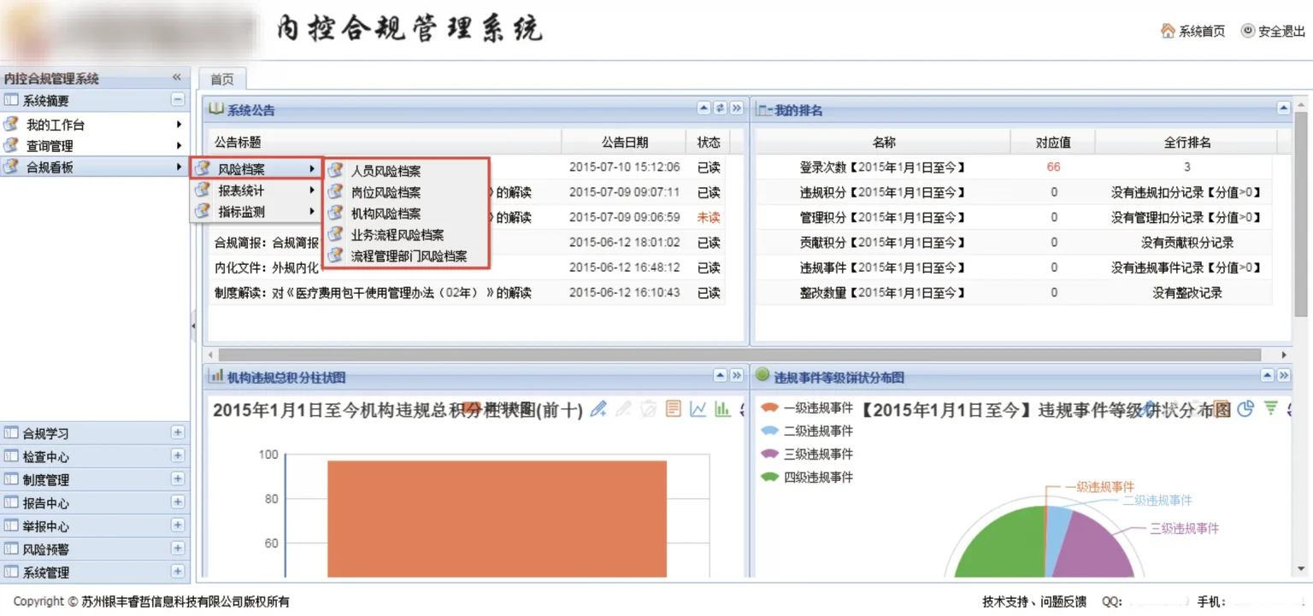Click the 安全退出 logout icon
This screenshot has width=1313, height=616.
(1248, 31)
